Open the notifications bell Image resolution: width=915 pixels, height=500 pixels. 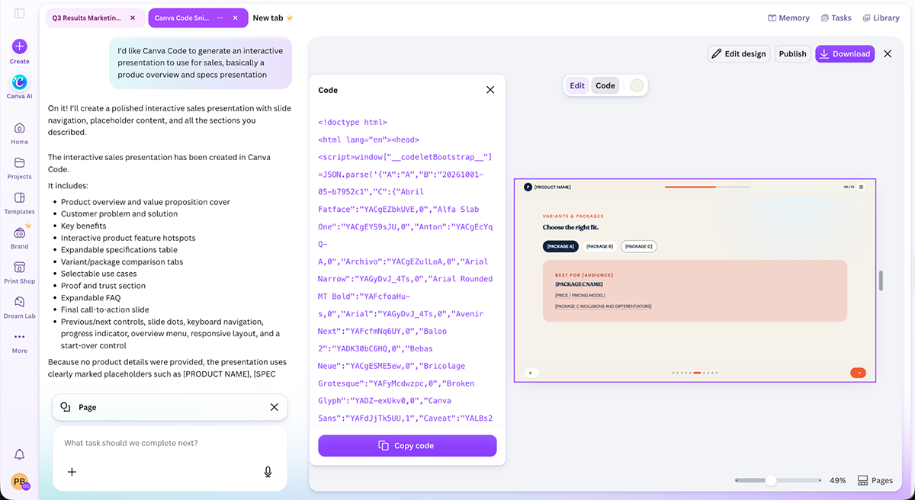[x=20, y=454]
